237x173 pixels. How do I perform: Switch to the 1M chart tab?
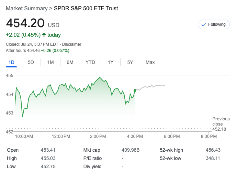pyautogui.click(x=50, y=62)
